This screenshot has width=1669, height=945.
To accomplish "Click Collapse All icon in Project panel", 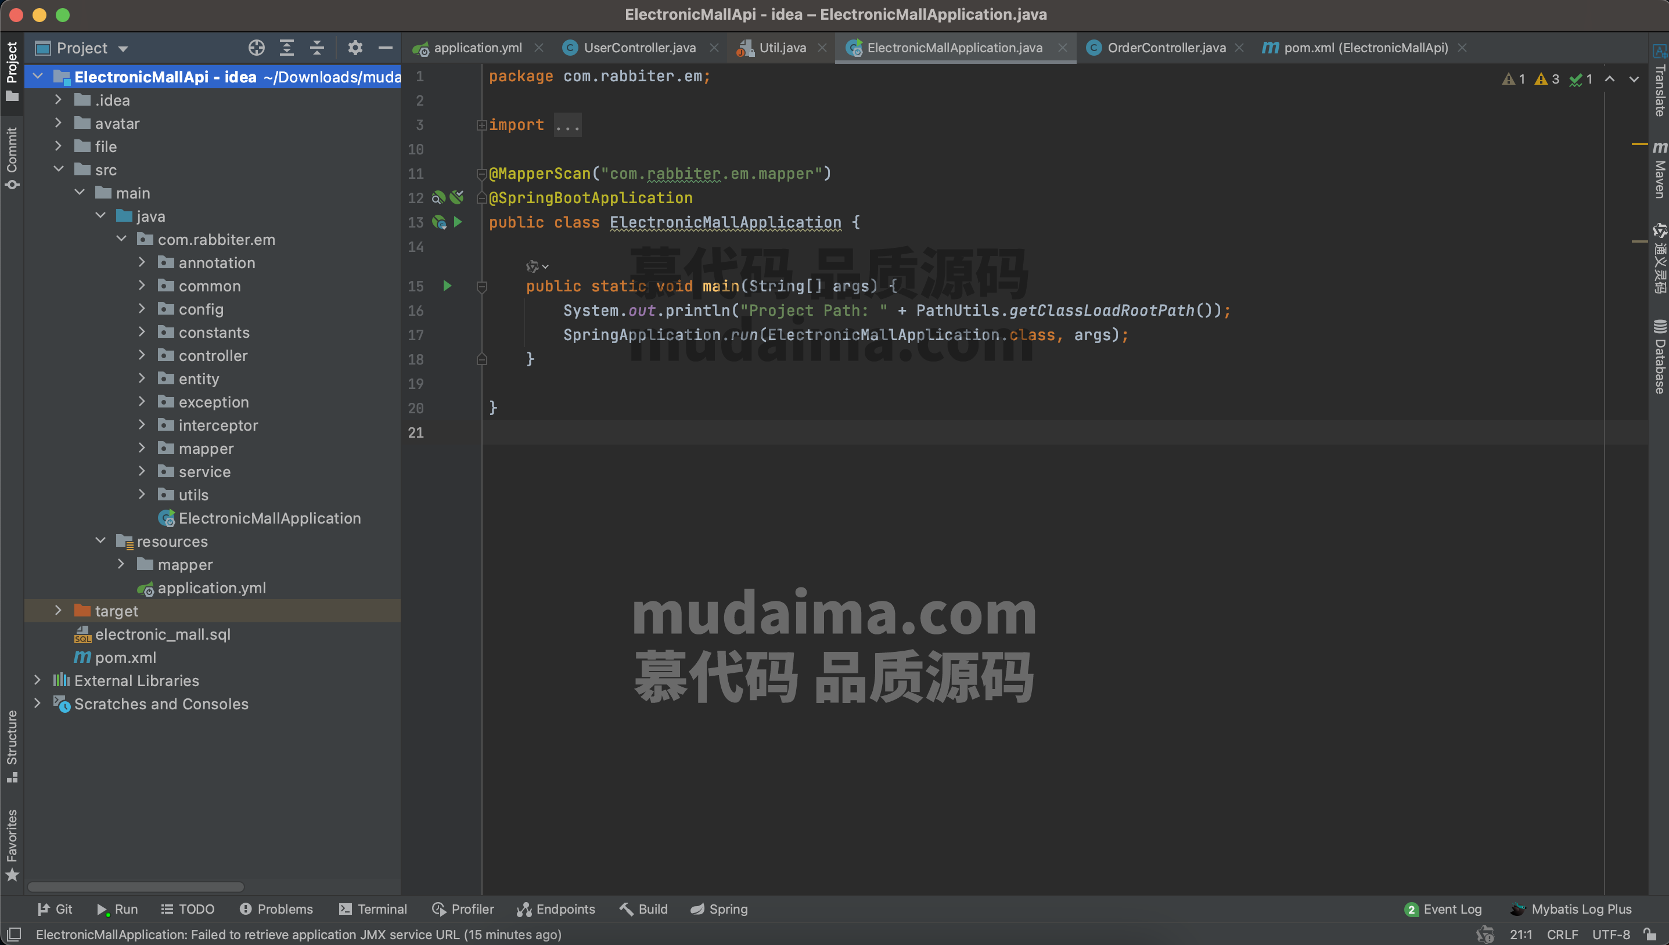I will click(317, 48).
